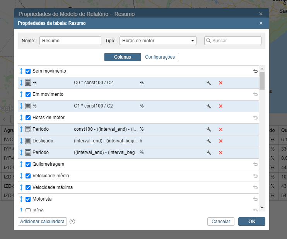Click calculator icon of Desligado row

(28, 141)
